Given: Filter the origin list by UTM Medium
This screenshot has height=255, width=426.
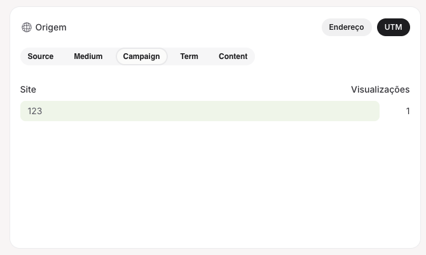Looking at the screenshot, I should coord(88,56).
